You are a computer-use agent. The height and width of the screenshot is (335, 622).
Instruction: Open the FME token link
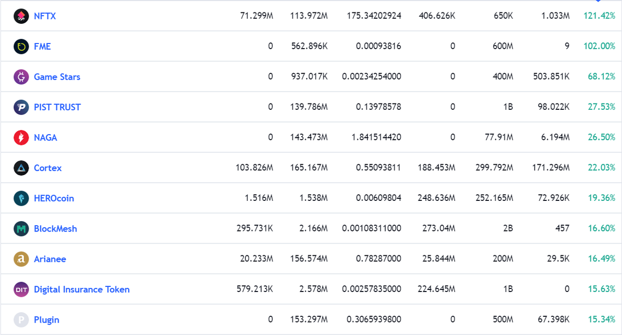(43, 47)
